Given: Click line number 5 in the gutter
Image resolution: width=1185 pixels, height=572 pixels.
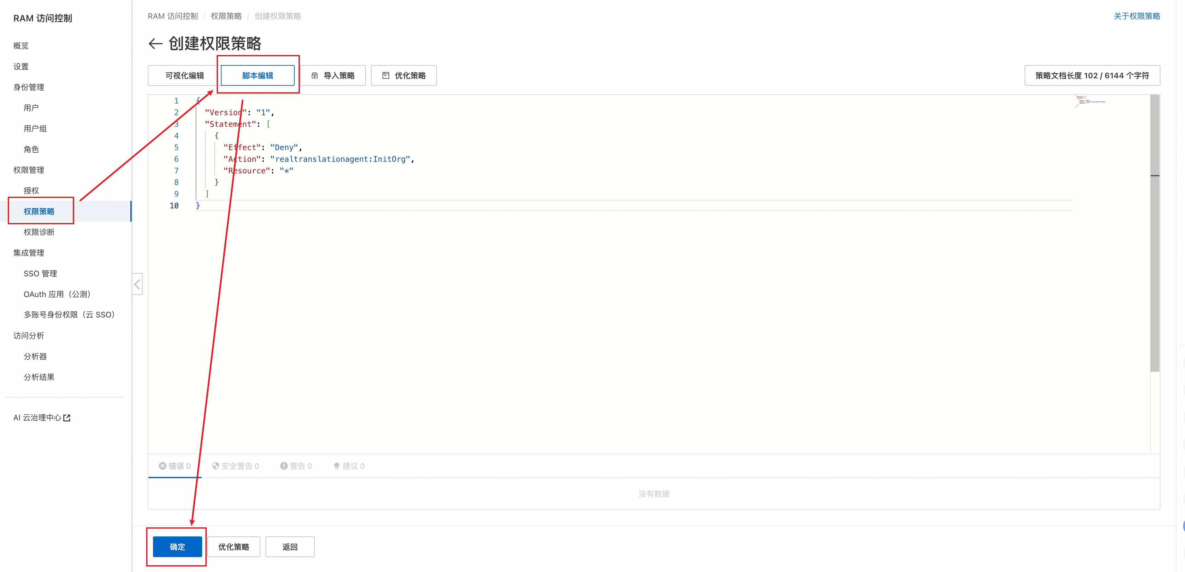Looking at the screenshot, I should [176, 147].
